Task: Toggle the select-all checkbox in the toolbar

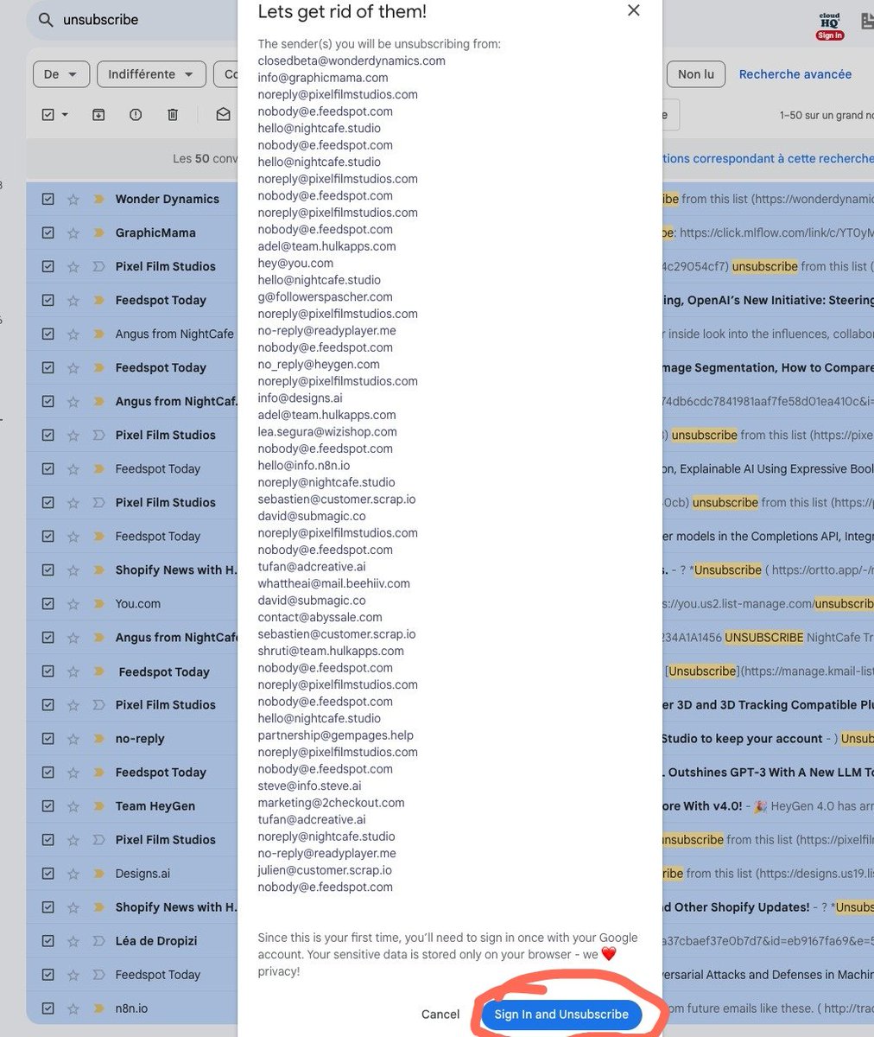Action: (48, 115)
